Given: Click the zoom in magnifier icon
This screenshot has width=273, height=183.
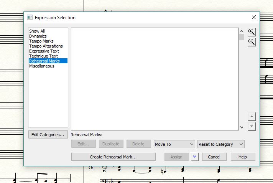Looking at the screenshot, I should pos(252,32).
